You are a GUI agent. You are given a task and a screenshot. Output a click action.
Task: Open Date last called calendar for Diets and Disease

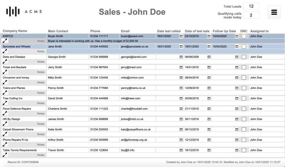click(x=181, y=57)
